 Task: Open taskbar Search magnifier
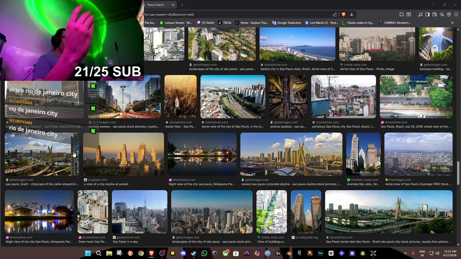(99, 253)
